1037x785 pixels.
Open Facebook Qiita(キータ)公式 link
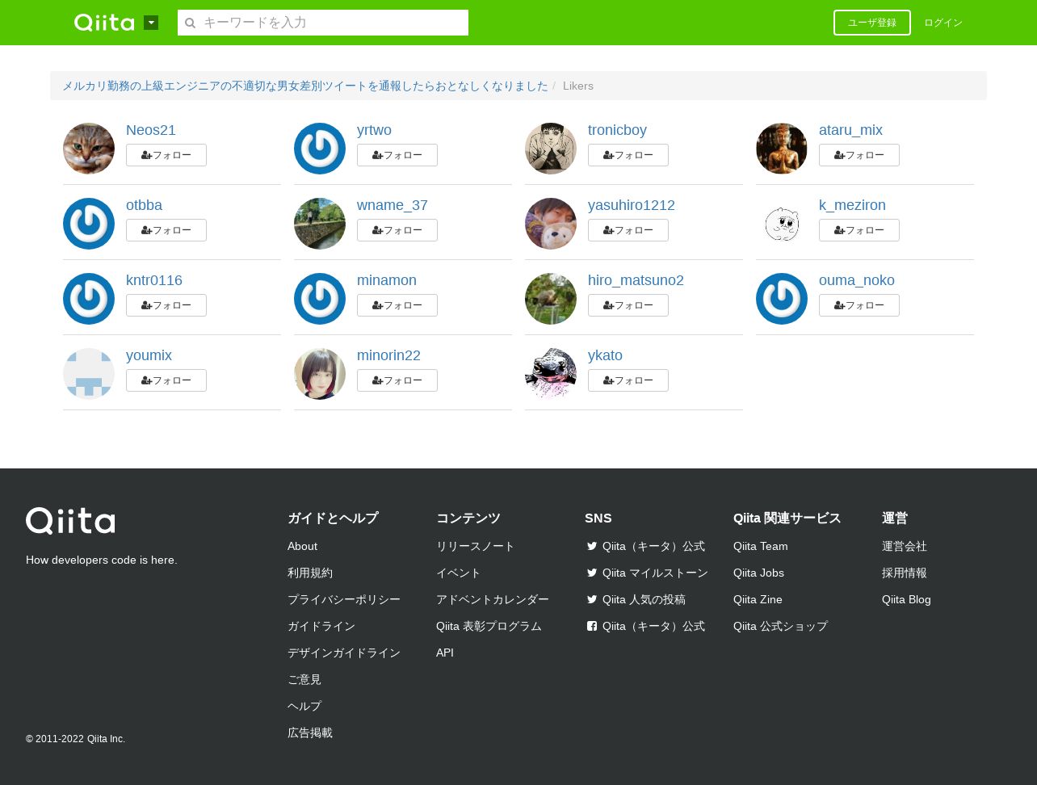[x=645, y=626]
